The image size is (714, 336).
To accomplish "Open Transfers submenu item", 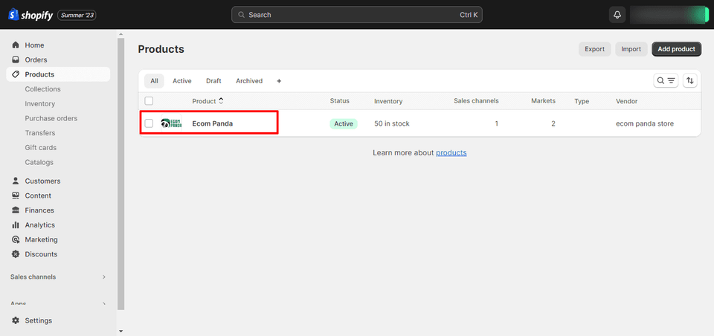I will pos(40,132).
